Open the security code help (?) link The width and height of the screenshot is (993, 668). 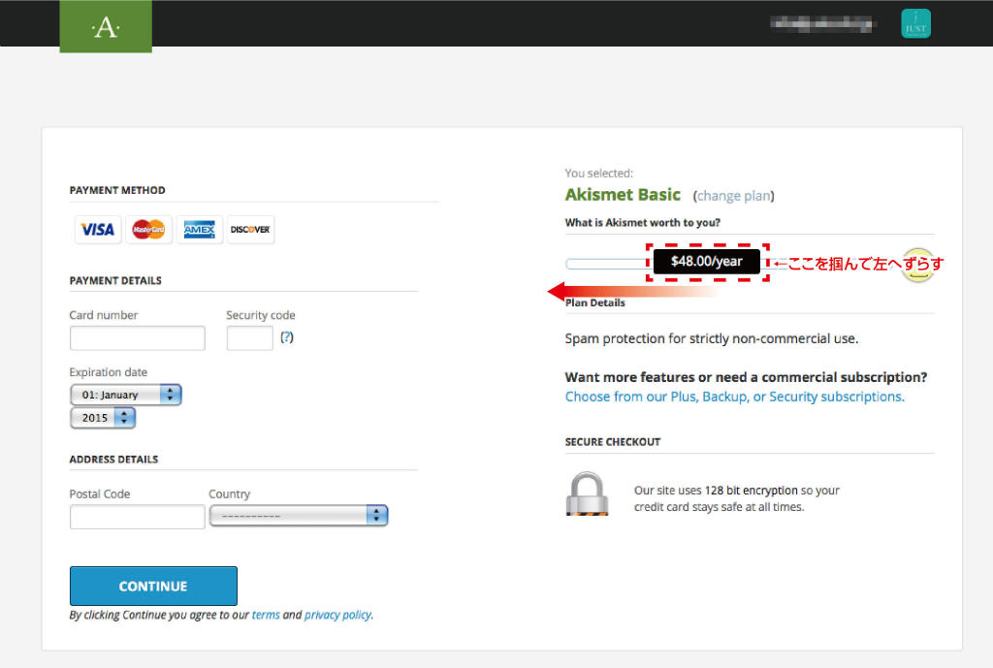pyautogui.click(x=287, y=336)
